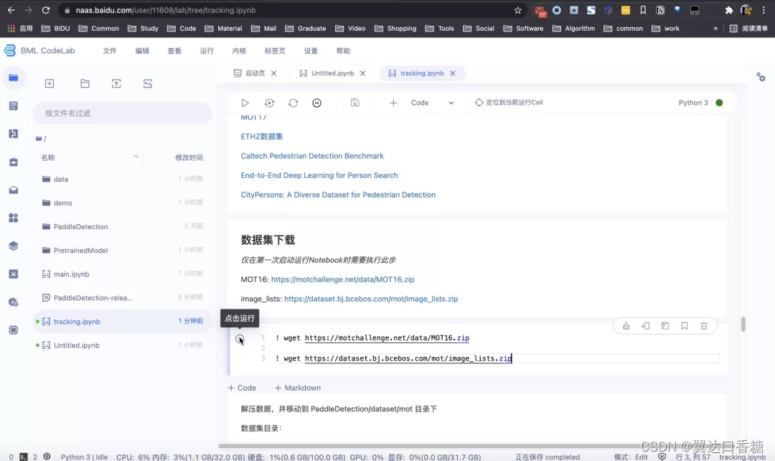Clear cell output with the brush icon

tap(625, 325)
